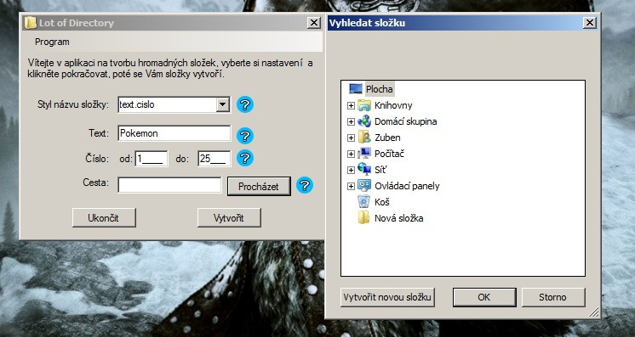
Task: Select the Zuben user folder icon
Action: point(364,138)
